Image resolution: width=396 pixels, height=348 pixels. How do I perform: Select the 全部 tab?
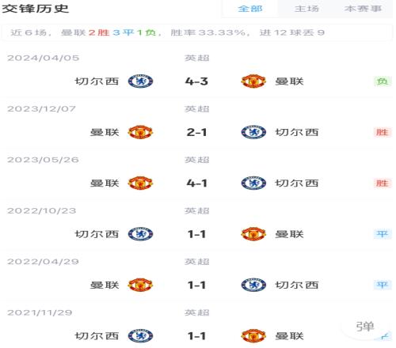250,9
